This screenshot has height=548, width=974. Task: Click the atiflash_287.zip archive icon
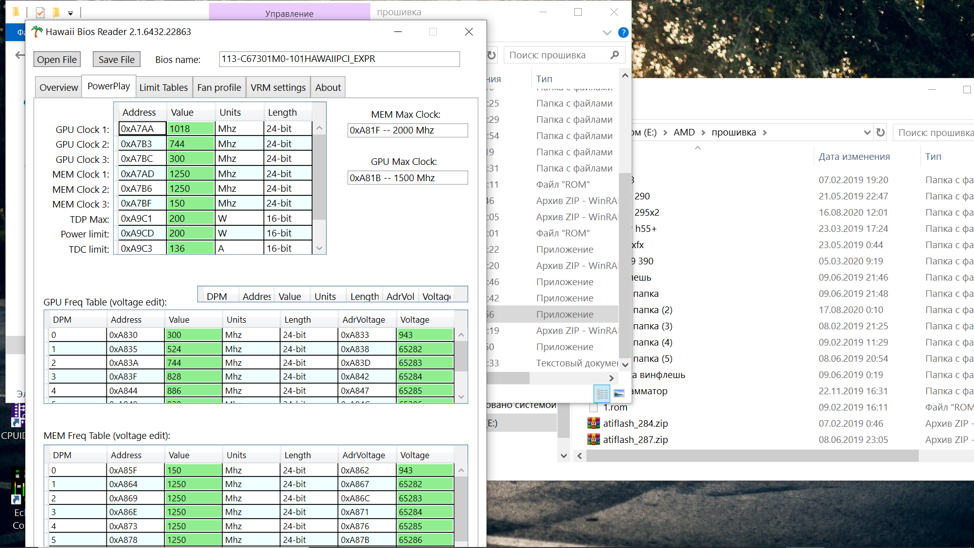click(x=594, y=439)
